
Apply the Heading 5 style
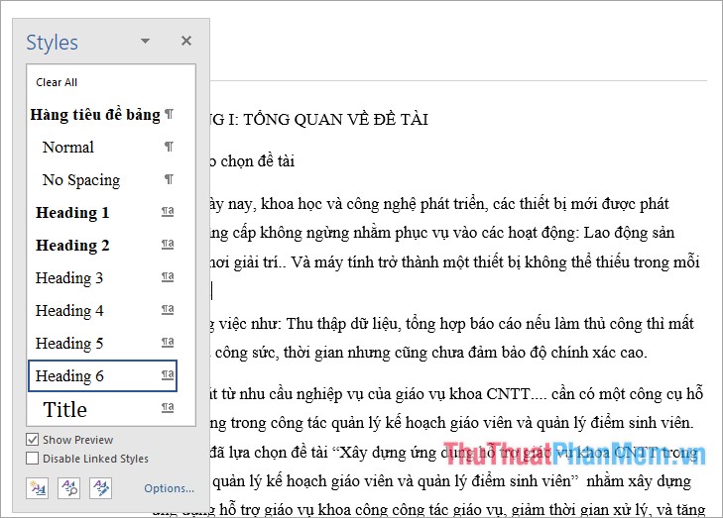102,343
